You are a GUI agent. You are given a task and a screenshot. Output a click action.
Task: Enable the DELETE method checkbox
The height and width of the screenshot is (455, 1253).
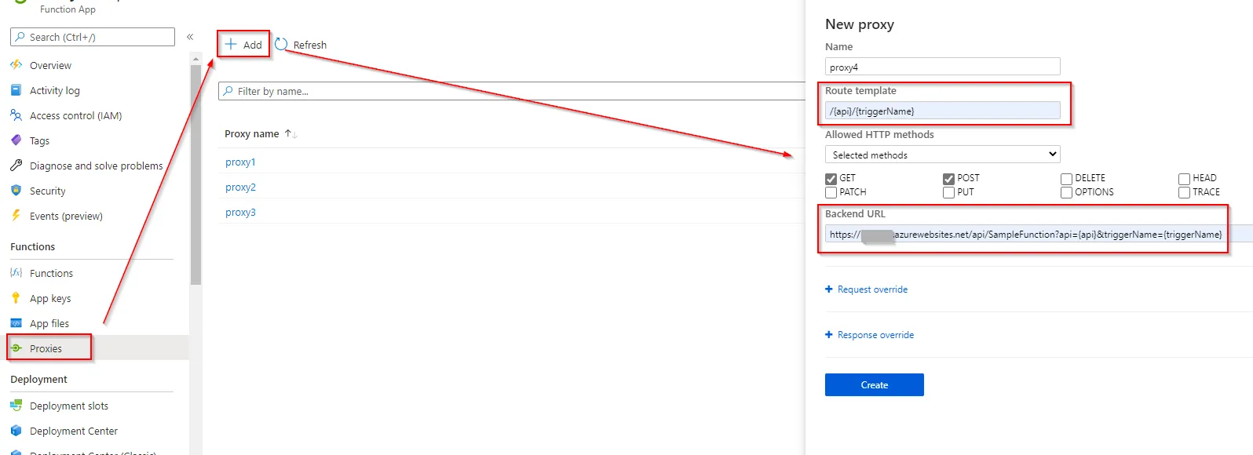[x=1066, y=179]
